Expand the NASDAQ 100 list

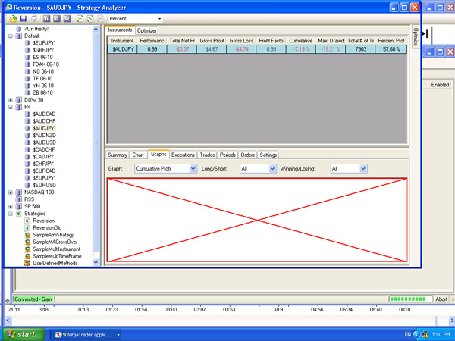11,192
